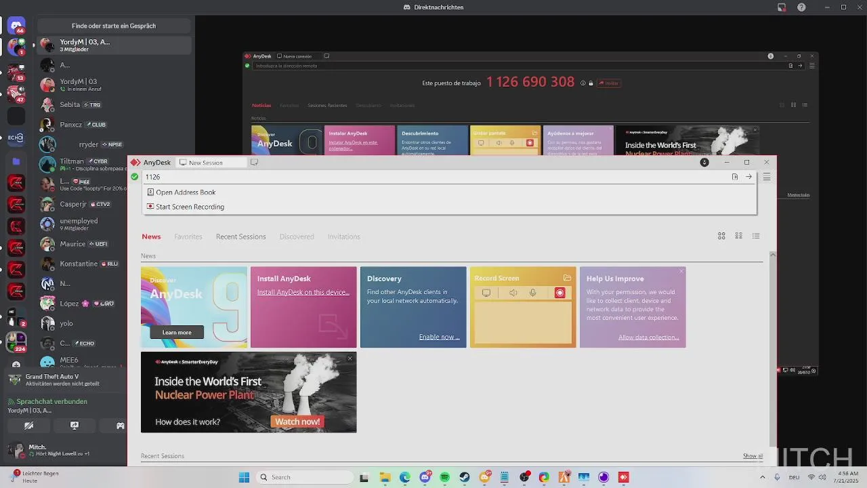Click the remote address field containing 1126
The height and width of the screenshot is (488, 867).
click(433, 177)
